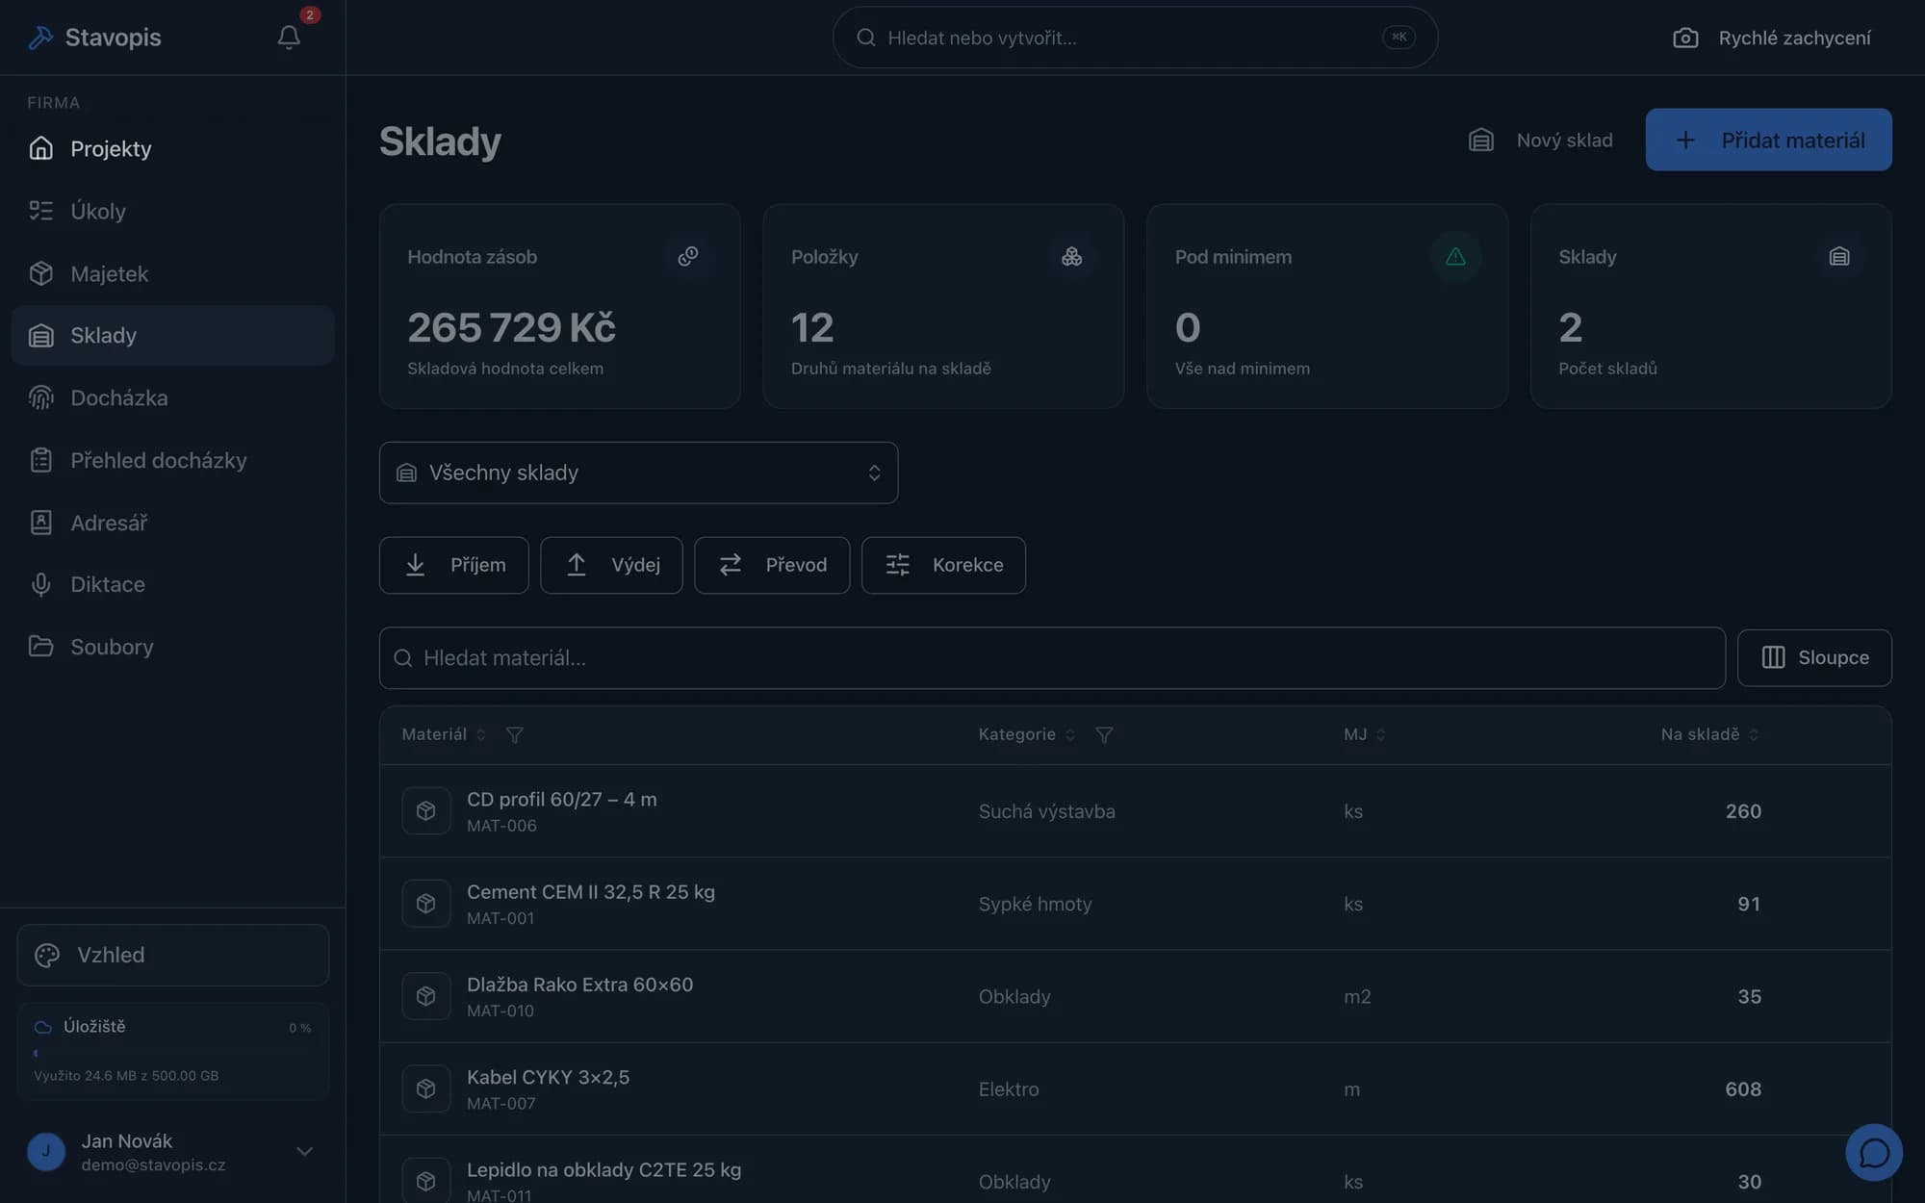Viewport: 1925px width, 1203px height.
Task: Sort table by MJ column
Action: (x=1365, y=734)
